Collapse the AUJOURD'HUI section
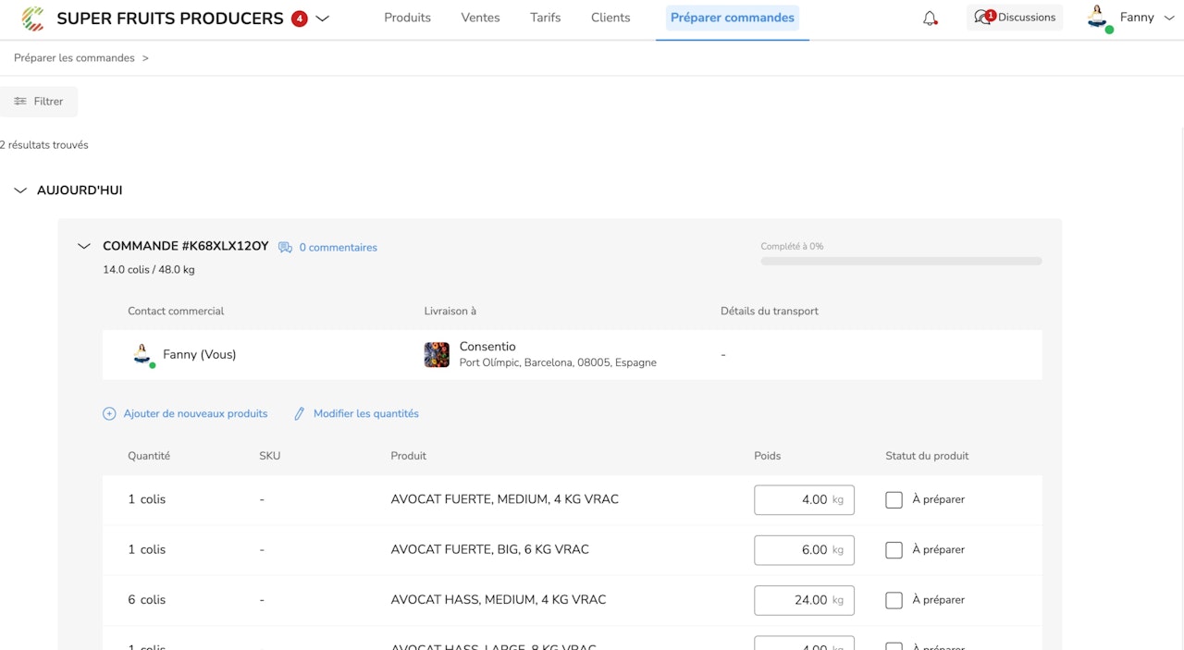 [x=20, y=190]
